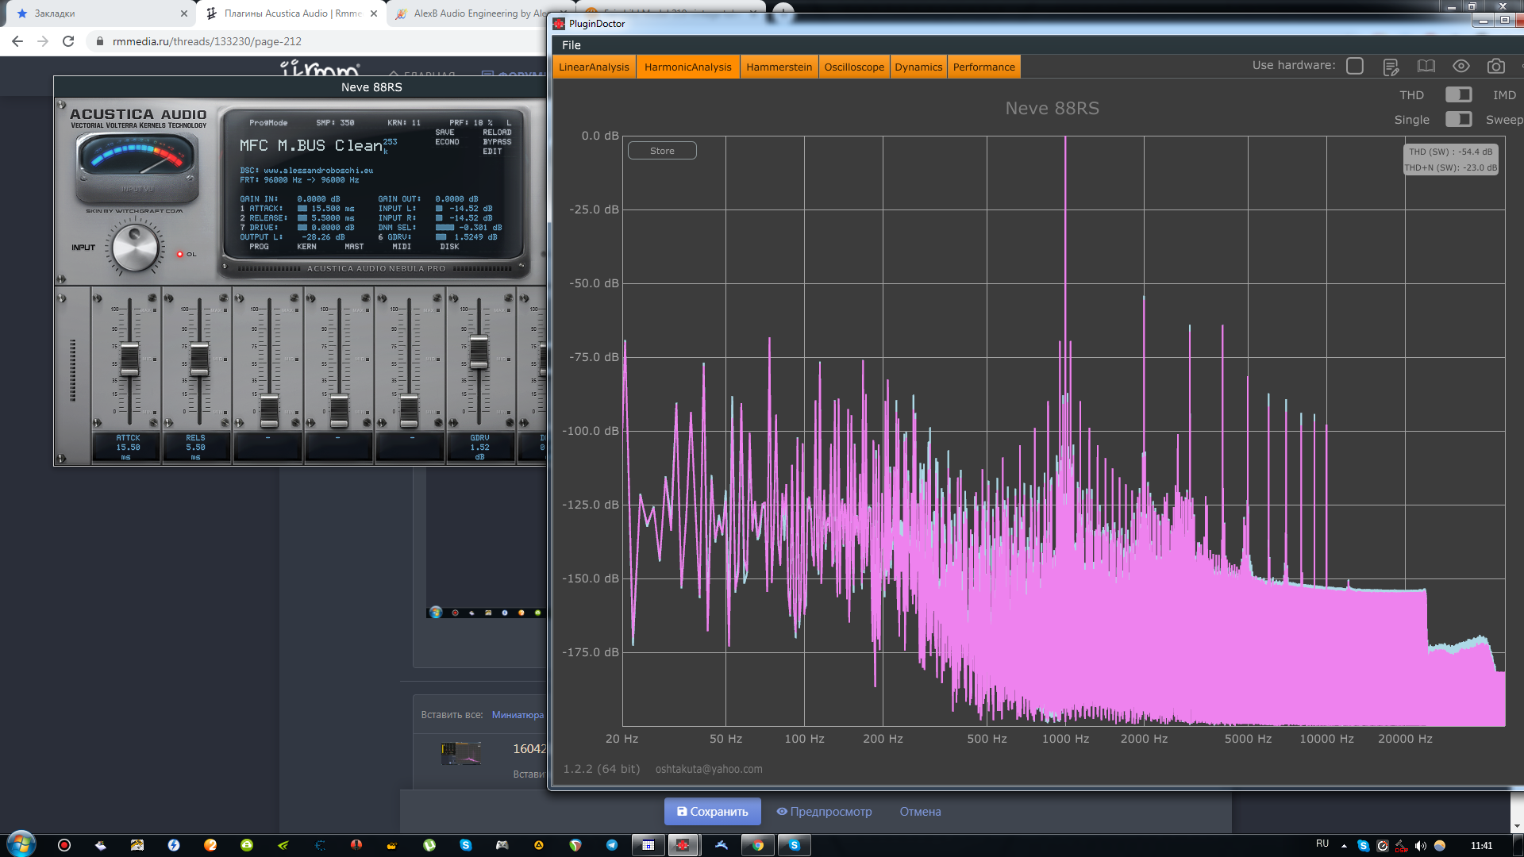Open the File menu in PluginDoctor
Screen dimensions: 1524x857
(x=571, y=45)
